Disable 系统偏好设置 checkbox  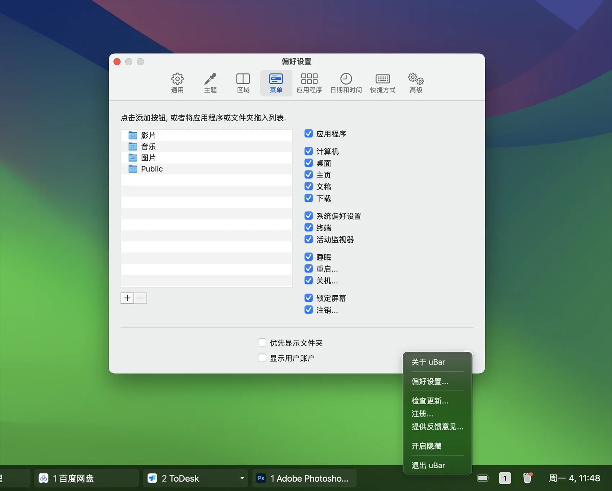(309, 216)
